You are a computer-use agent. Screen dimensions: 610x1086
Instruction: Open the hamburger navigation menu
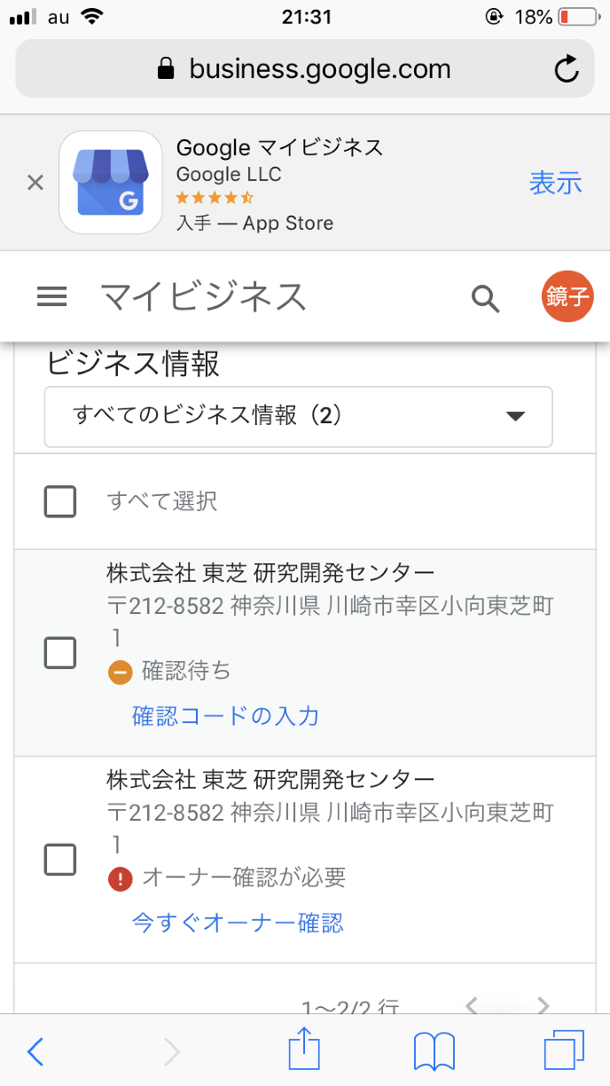(x=52, y=298)
